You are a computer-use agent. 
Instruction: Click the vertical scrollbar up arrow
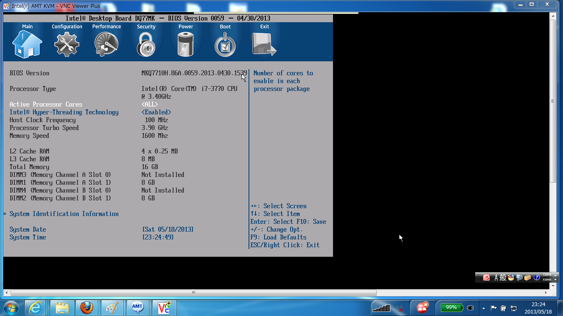click(553, 16)
